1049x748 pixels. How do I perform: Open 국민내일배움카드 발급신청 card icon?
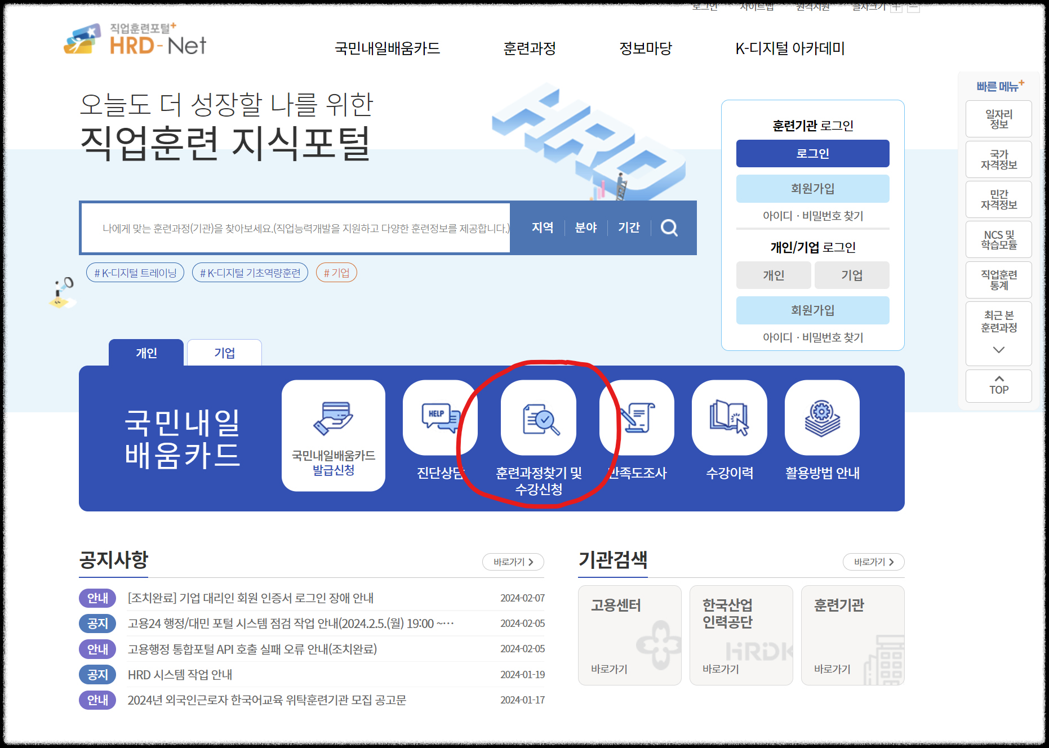[334, 435]
